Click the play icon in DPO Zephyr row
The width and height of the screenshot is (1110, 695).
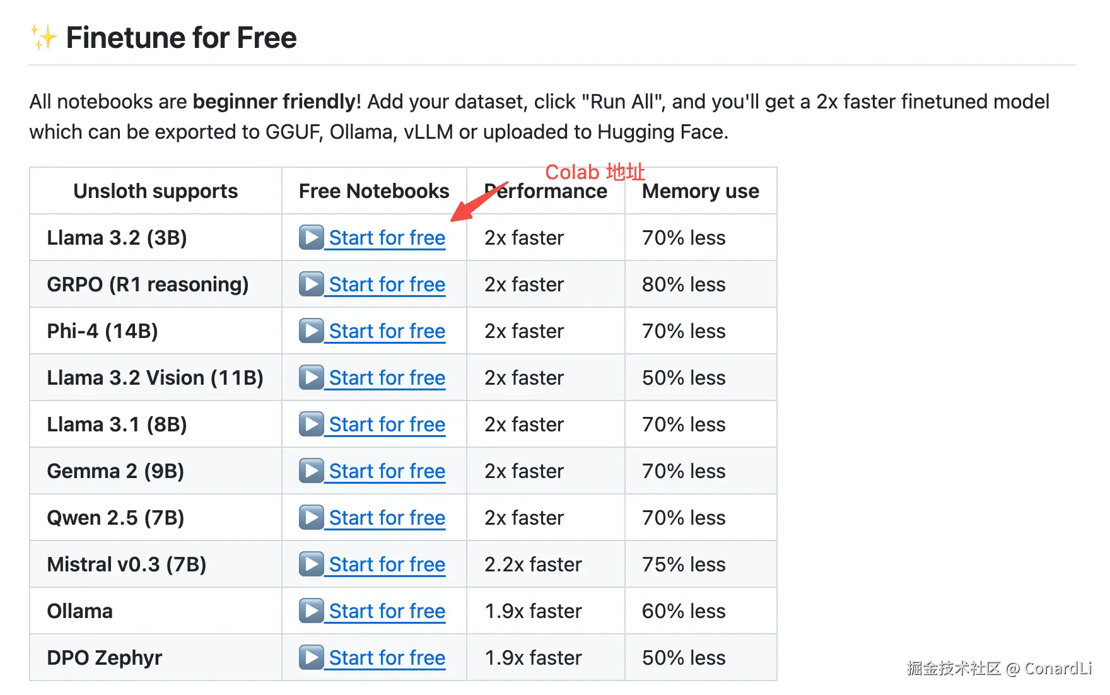point(311,658)
